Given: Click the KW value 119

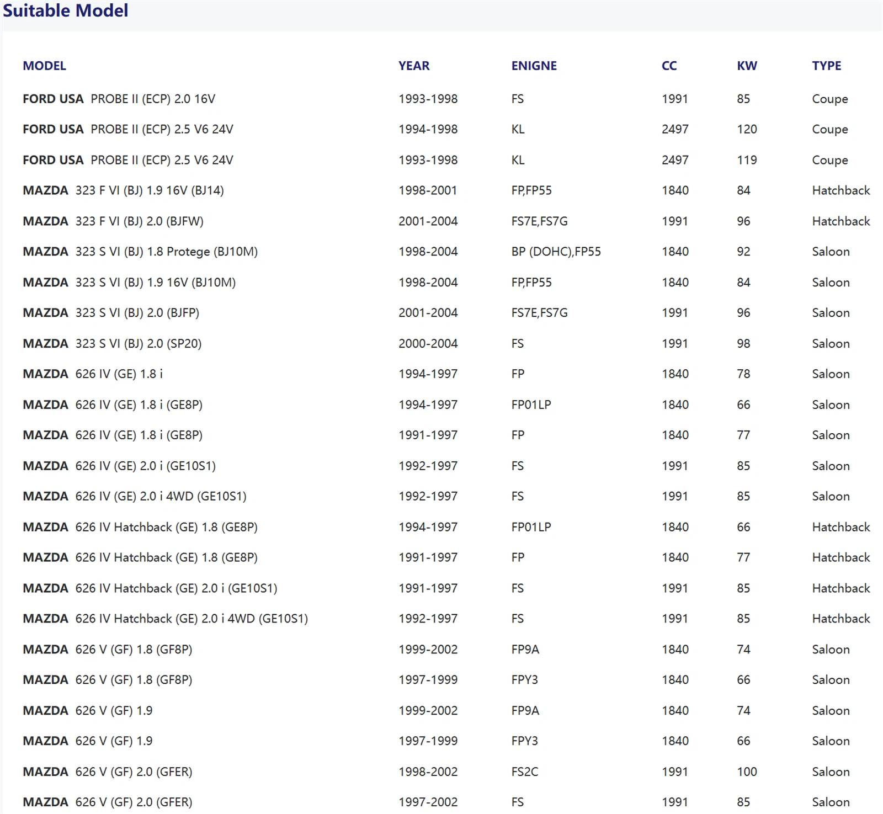Looking at the screenshot, I should [x=747, y=160].
